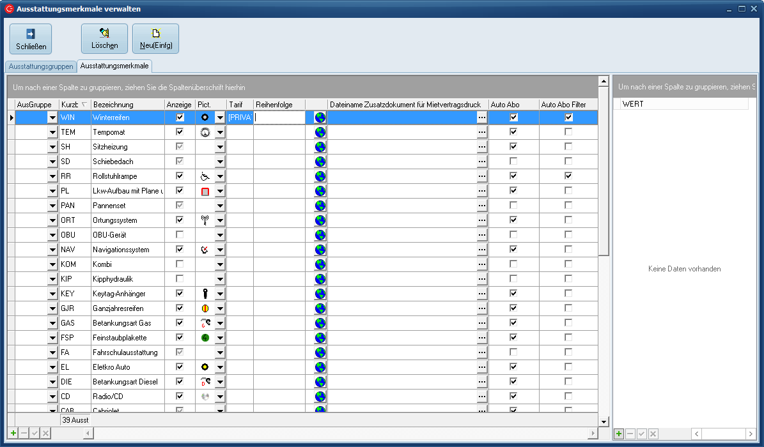764x447 pixels.
Task: Toggle the Anzeige checkbox for Tempomat
Action: (180, 132)
